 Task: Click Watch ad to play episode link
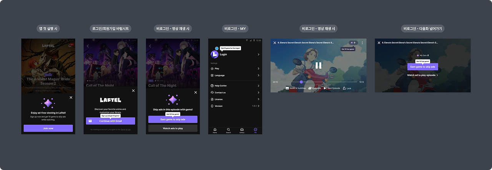(x=422, y=75)
